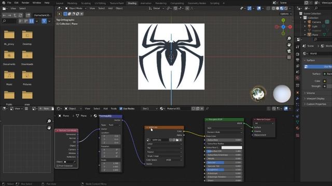Open the node editor Node menu

point(114,109)
